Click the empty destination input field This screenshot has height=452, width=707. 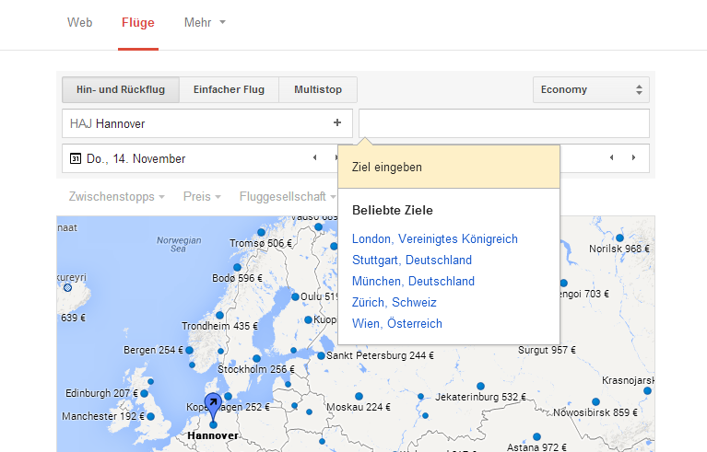503,122
